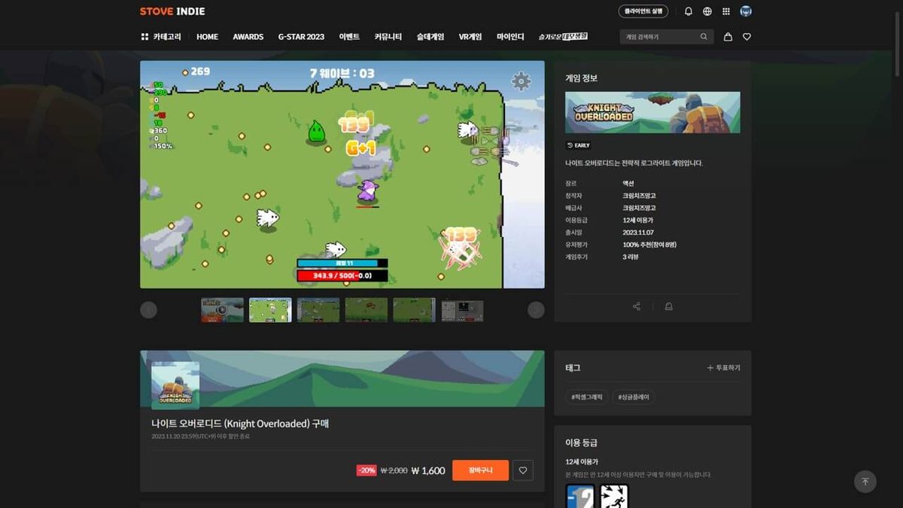Click the 12-age rating icon
Image resolution: width=903 pixels, height=508 pixels.
580,497
